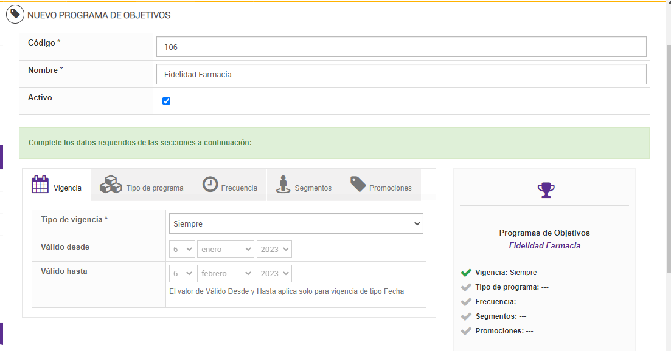Click the calendar icon on Vigencia tab
The image size is (671, 351).
point(40,184)
